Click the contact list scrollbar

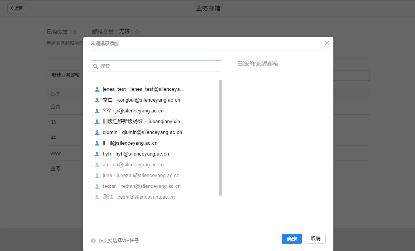coord(220,137)
